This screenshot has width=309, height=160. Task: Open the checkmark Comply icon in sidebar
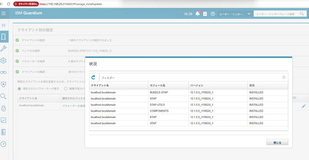[4, 120]
